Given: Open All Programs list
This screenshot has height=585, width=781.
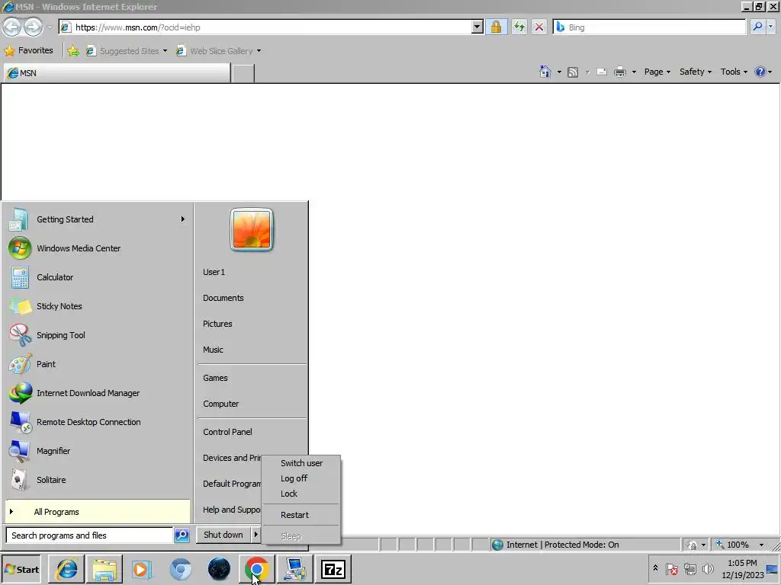Looking at the screenshot, I should [x=97, y=512].
